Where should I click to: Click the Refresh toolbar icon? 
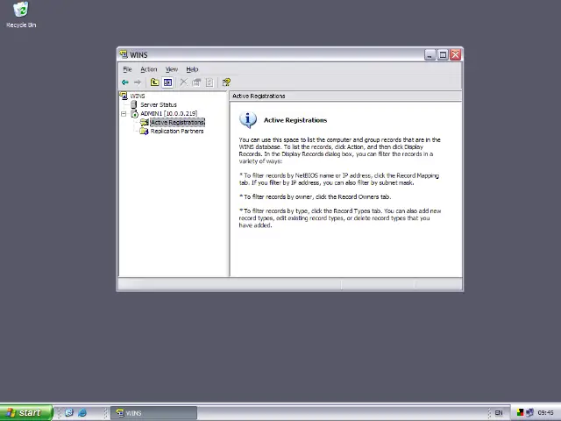(x=209, y=82)
